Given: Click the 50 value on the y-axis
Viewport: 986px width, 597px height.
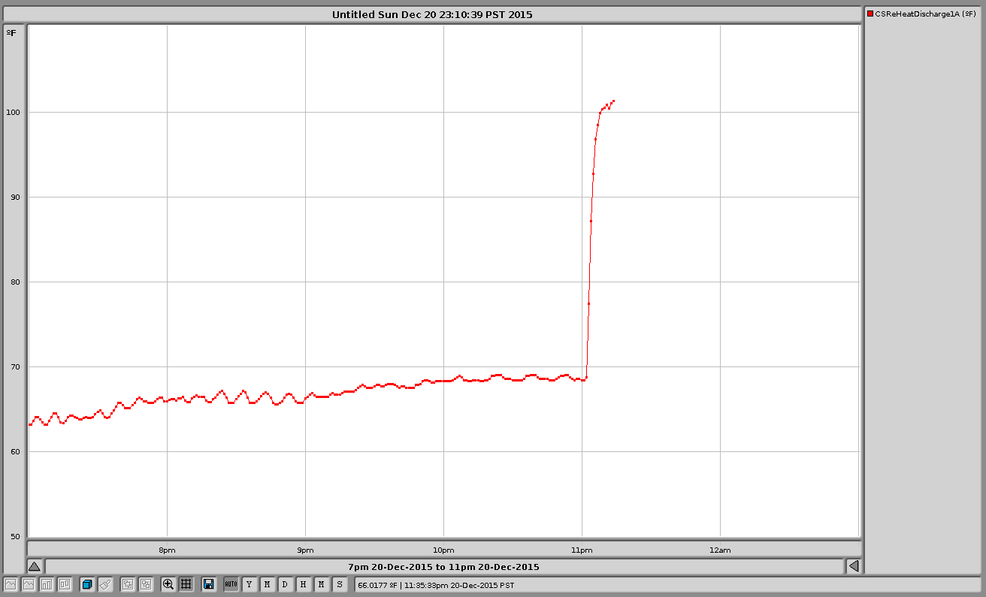Looking at the screenshot, I should pos(17,536).
